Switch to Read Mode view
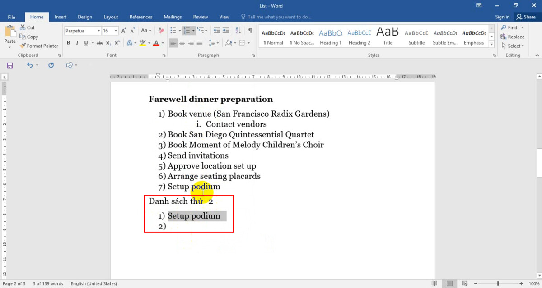Image resolution: width=542 pixels, height=288 pixels. pos(434,283)
